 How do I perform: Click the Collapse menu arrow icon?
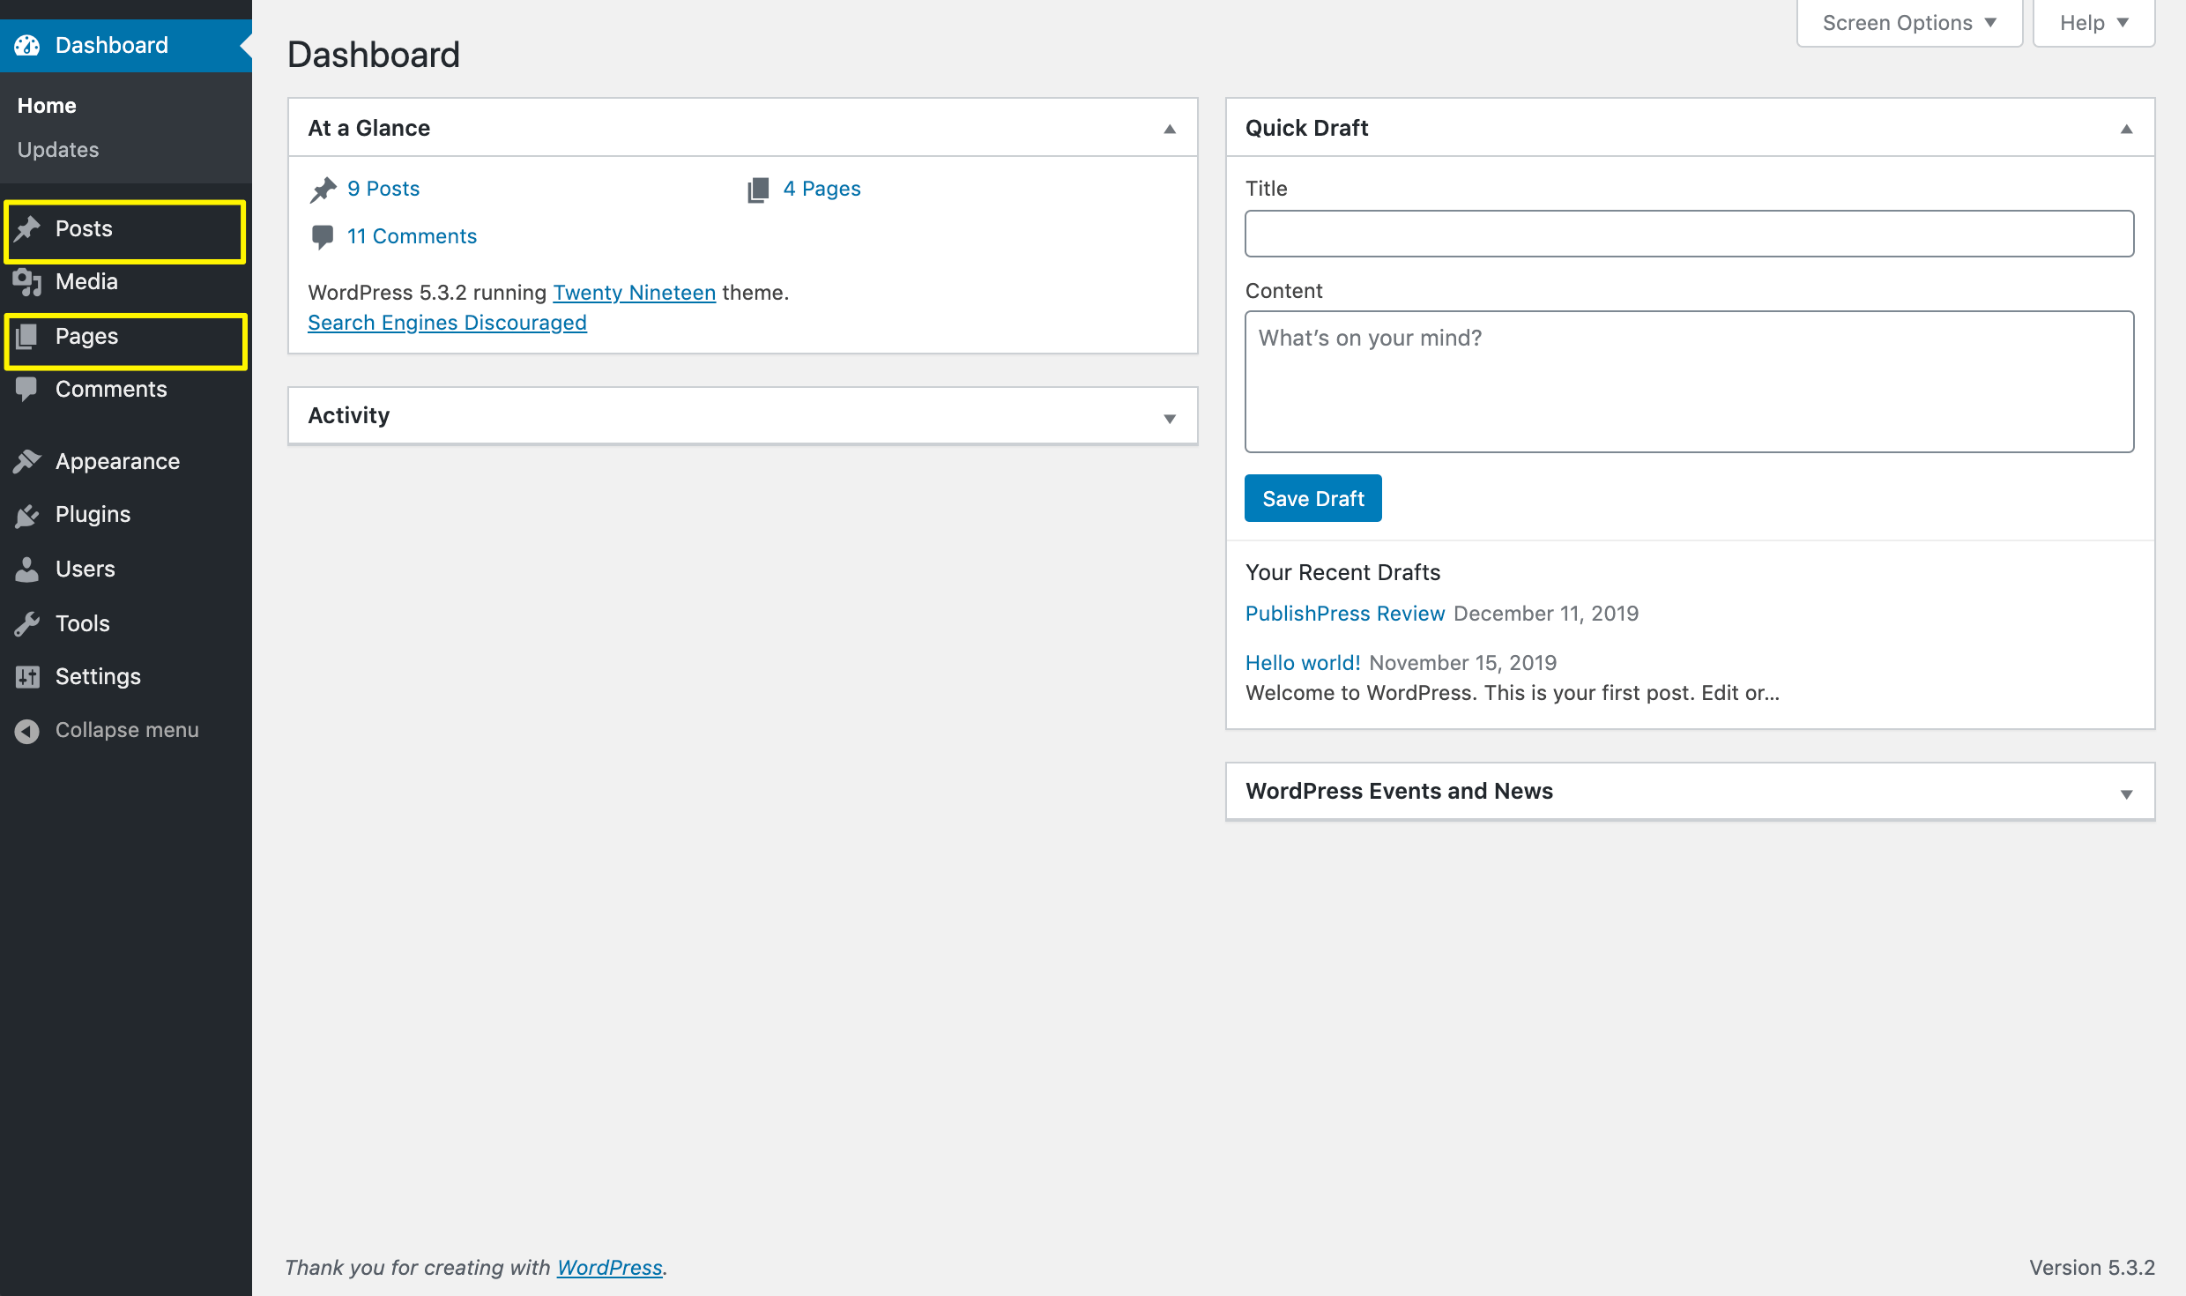coord(27,731)
